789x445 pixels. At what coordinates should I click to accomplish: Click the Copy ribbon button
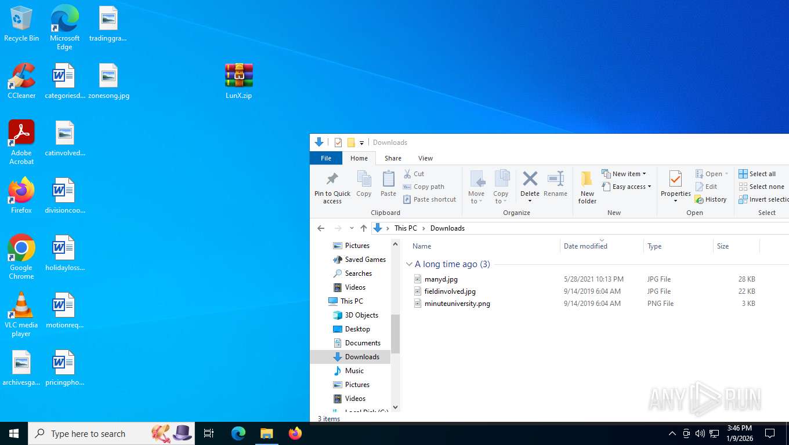click(x=364, y=184)
